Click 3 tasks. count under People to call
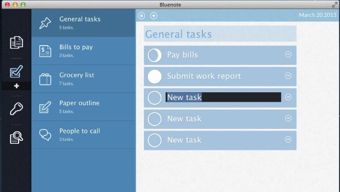Viewport: 340px width, 192px height. pyautogui.click(x=67, y=139)
